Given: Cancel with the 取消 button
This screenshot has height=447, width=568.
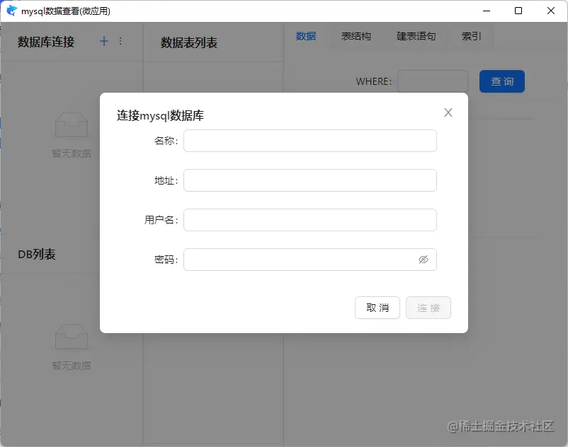Looking at the screenshot, I should click(377, 308).
